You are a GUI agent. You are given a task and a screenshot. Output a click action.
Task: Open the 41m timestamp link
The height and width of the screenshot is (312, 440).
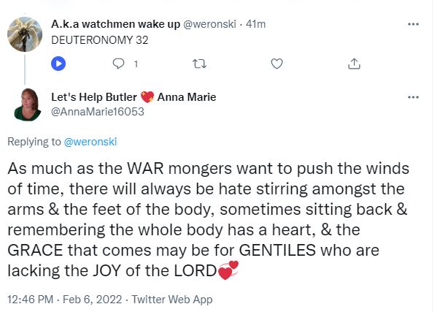[x=255, y=25]
